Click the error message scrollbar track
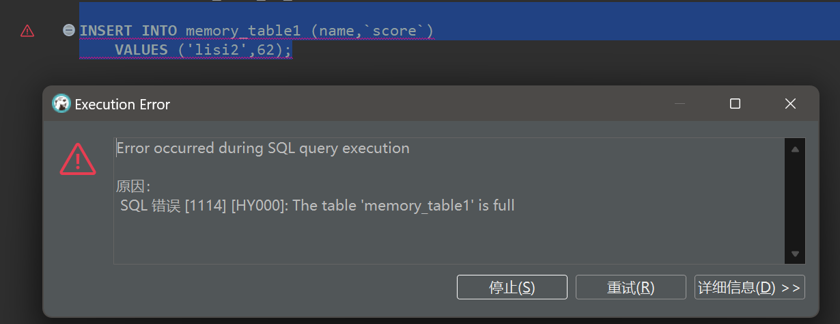This screenshot has height=324, width=840. pyautogui.click(x=795, y=202)
